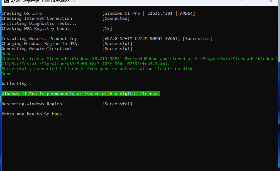This screenshot has width=280, height=171.
Task: Click the green 'Converted license Microsoft.Windows.48' line
Action: click(x=140, y=58)
